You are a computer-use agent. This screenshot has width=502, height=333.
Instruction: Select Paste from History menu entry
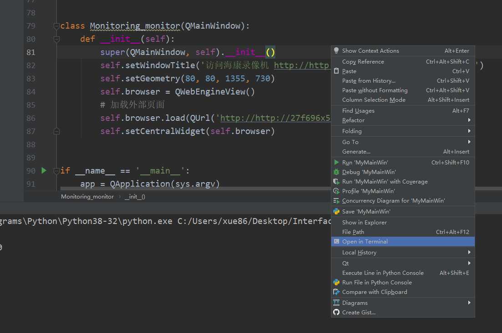[403, 80]
